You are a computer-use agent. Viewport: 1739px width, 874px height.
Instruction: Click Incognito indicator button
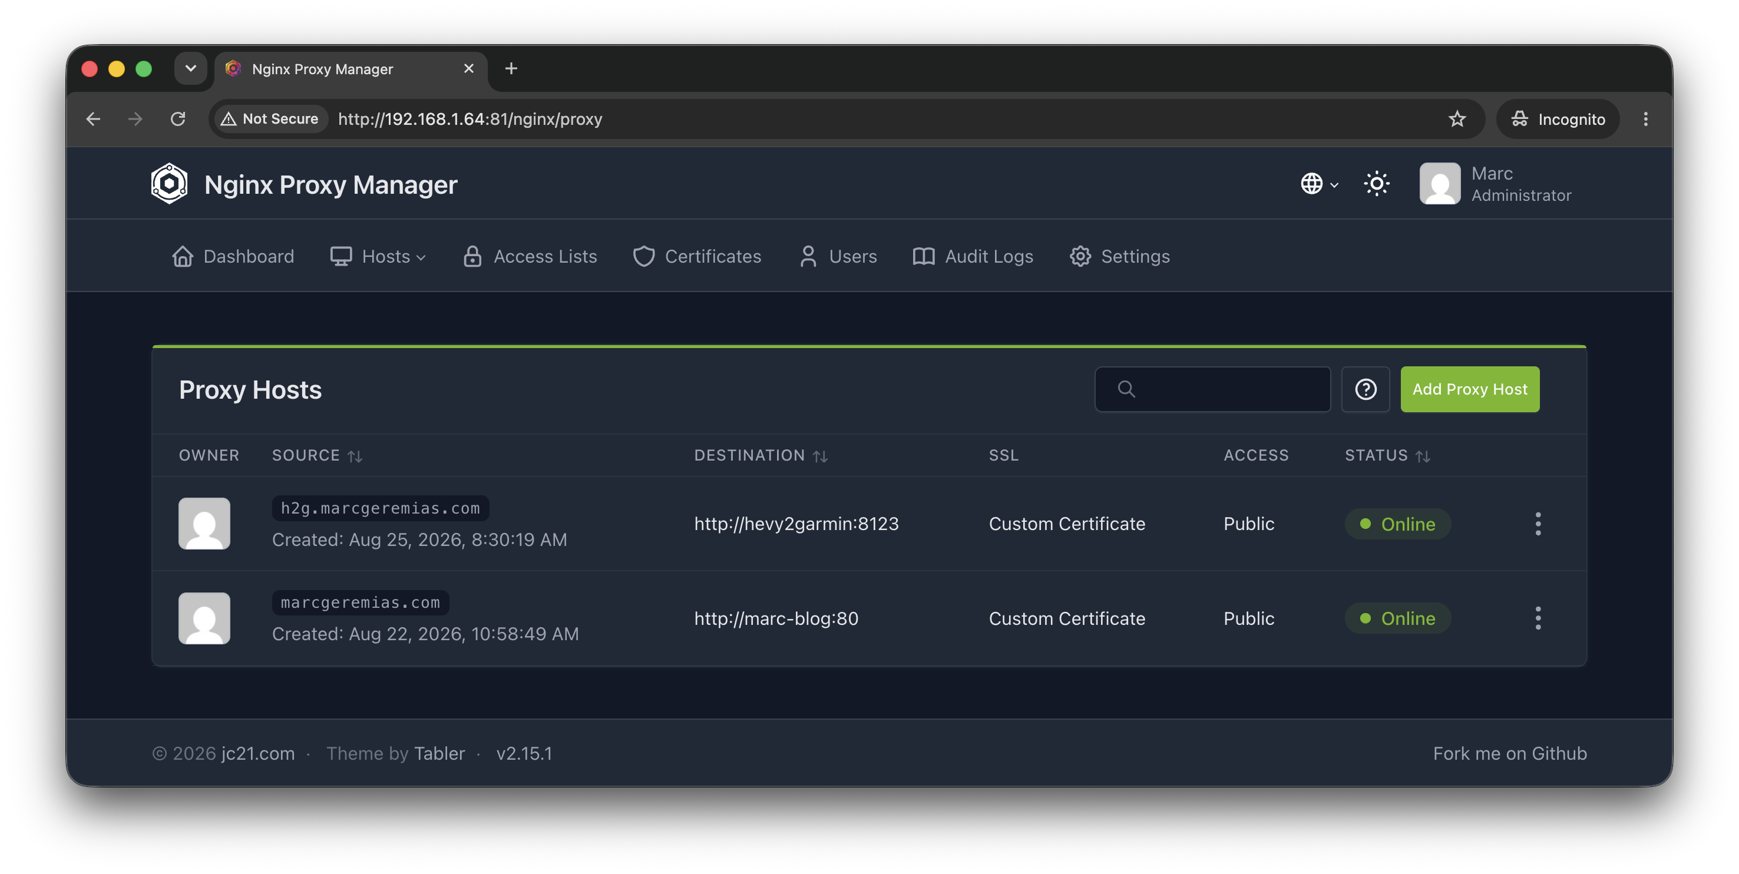(x=1558, y=119)
